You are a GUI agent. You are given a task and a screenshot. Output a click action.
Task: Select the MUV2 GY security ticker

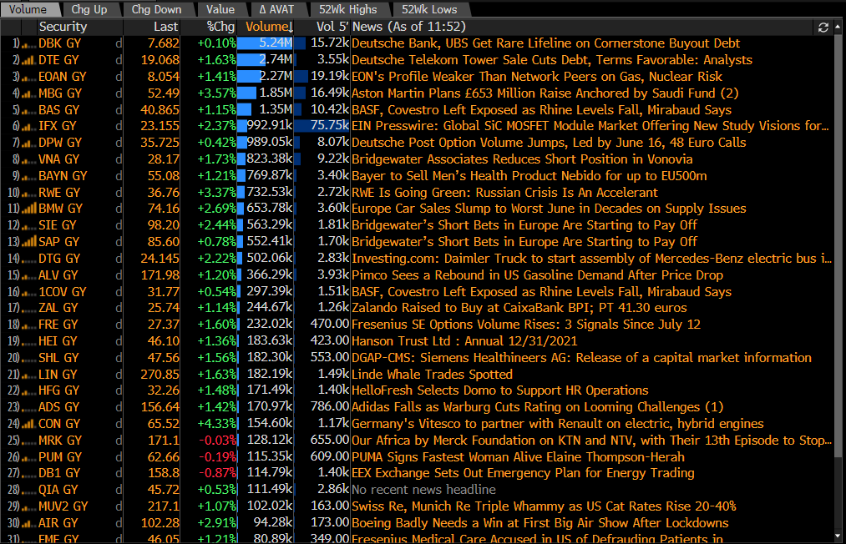coord(63,506)
